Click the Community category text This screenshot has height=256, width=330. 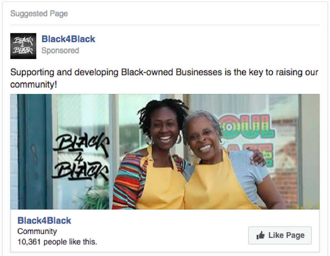(x=37, y=231)
